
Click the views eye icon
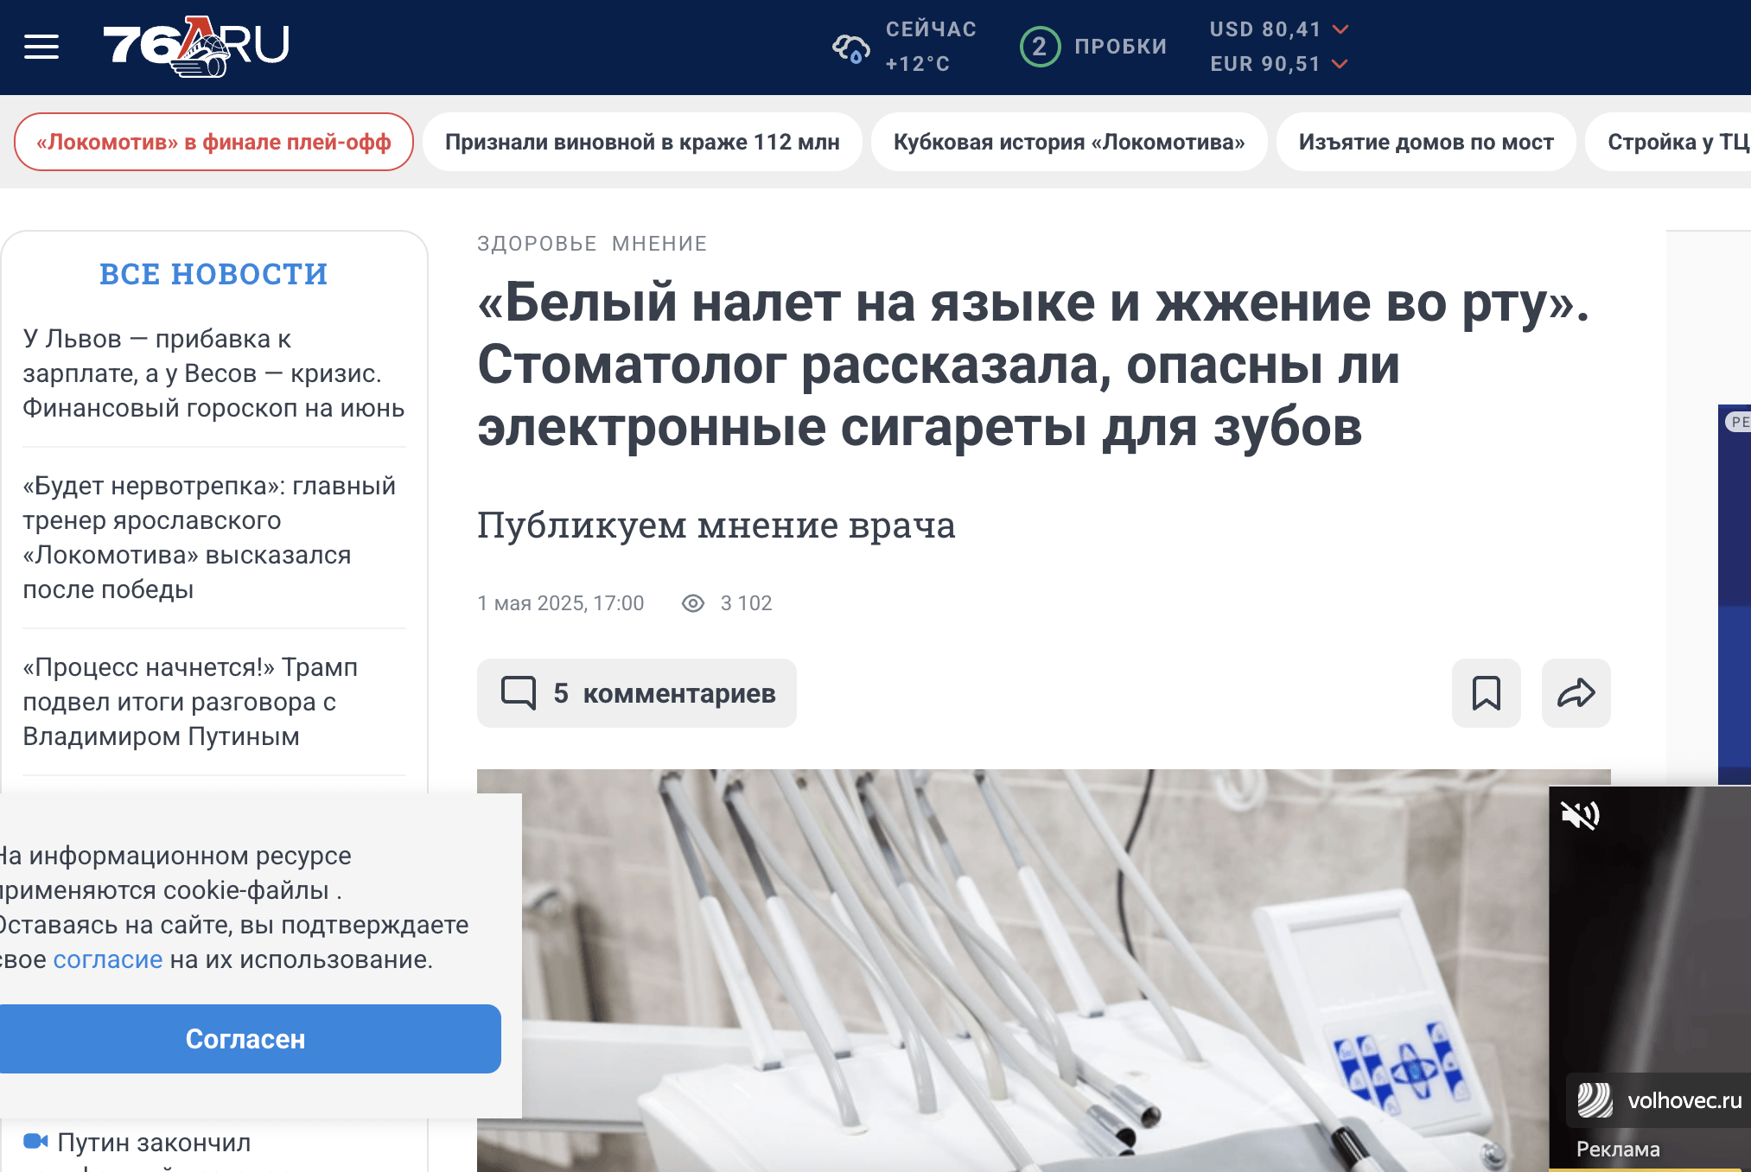[693, 603]
